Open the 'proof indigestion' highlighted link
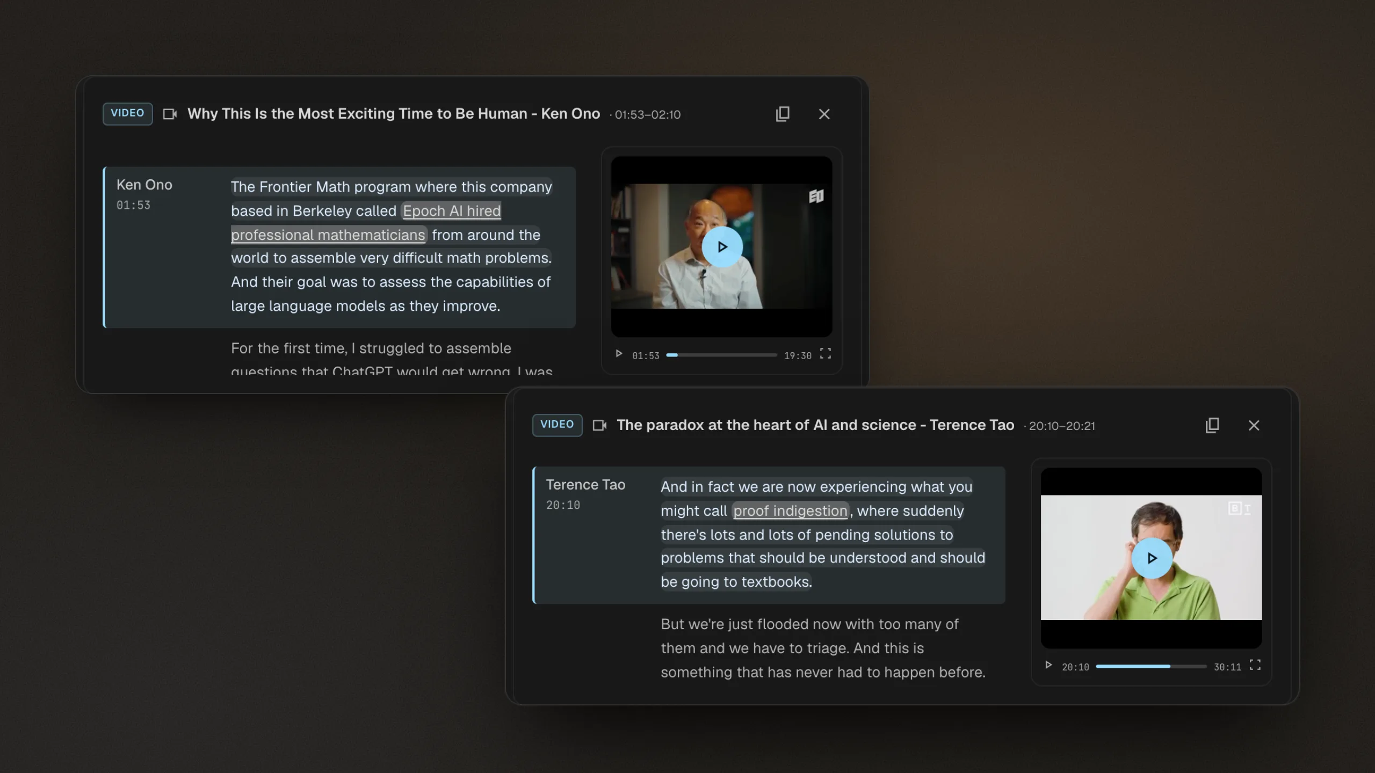This screenshot has width=1375, height=773. coord(790,511)
